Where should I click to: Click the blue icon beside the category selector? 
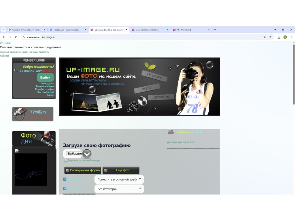[65, 189]
